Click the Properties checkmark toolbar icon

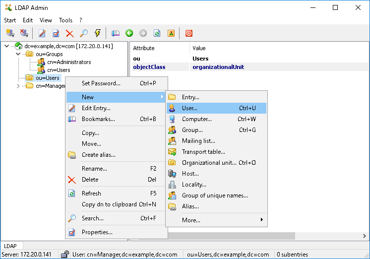click(56, 33)
